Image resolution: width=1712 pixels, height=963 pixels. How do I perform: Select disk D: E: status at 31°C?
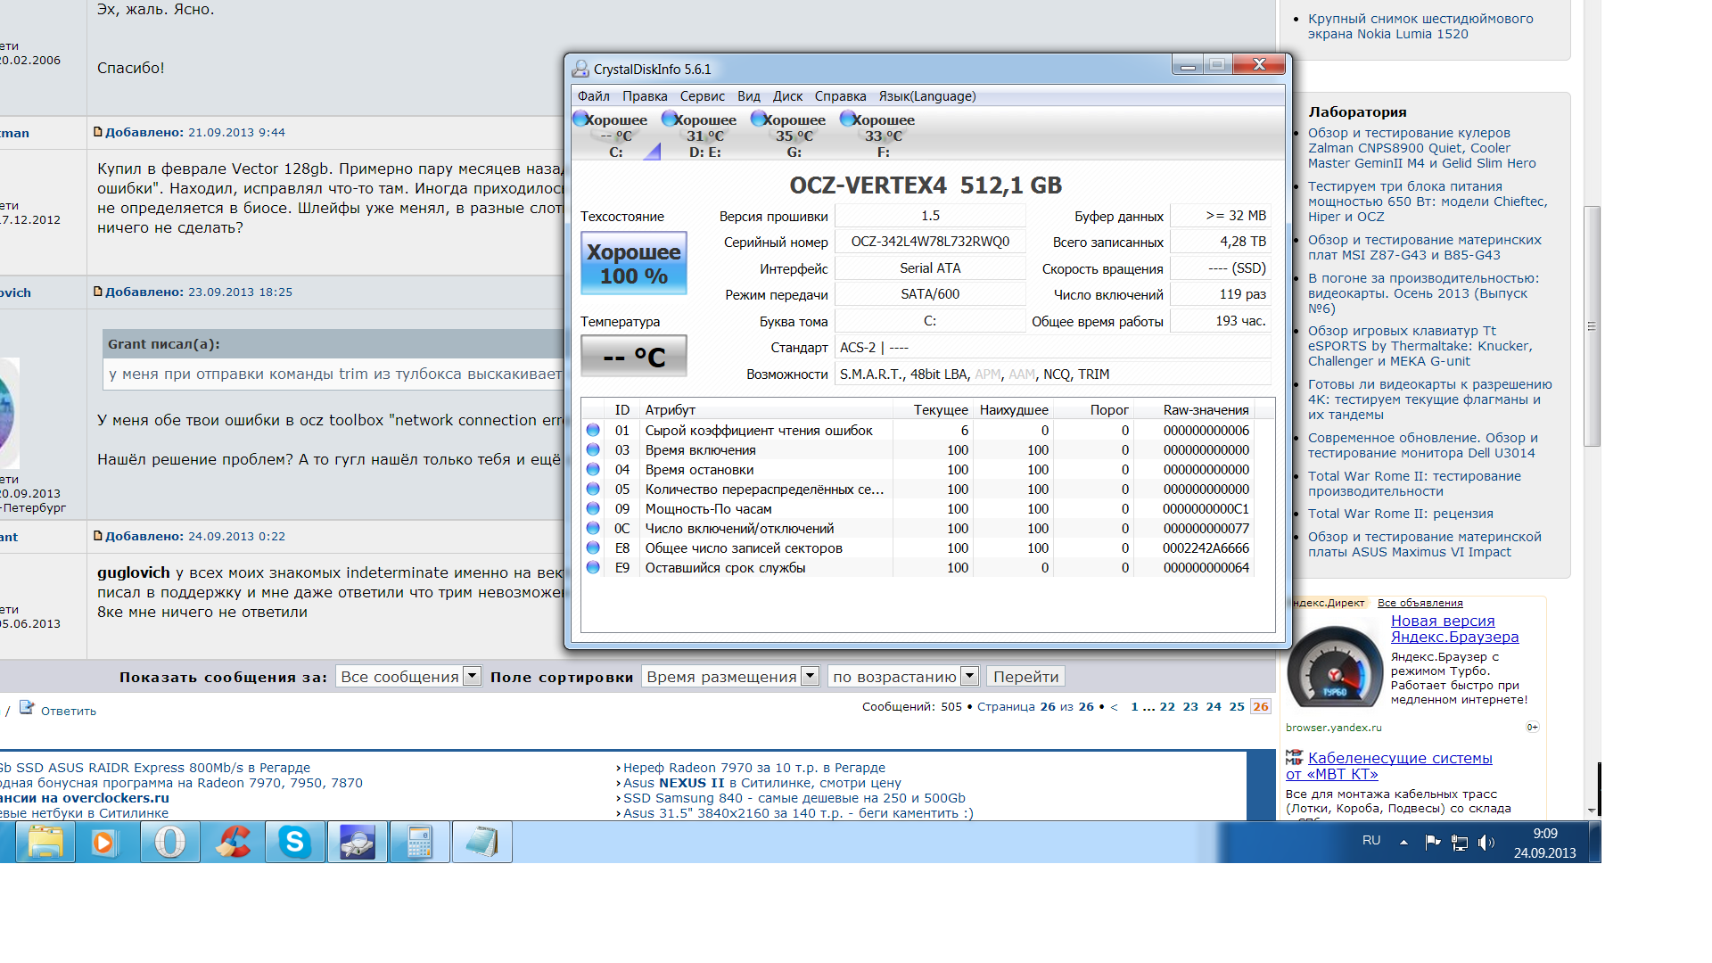click(x=704, y=136)
